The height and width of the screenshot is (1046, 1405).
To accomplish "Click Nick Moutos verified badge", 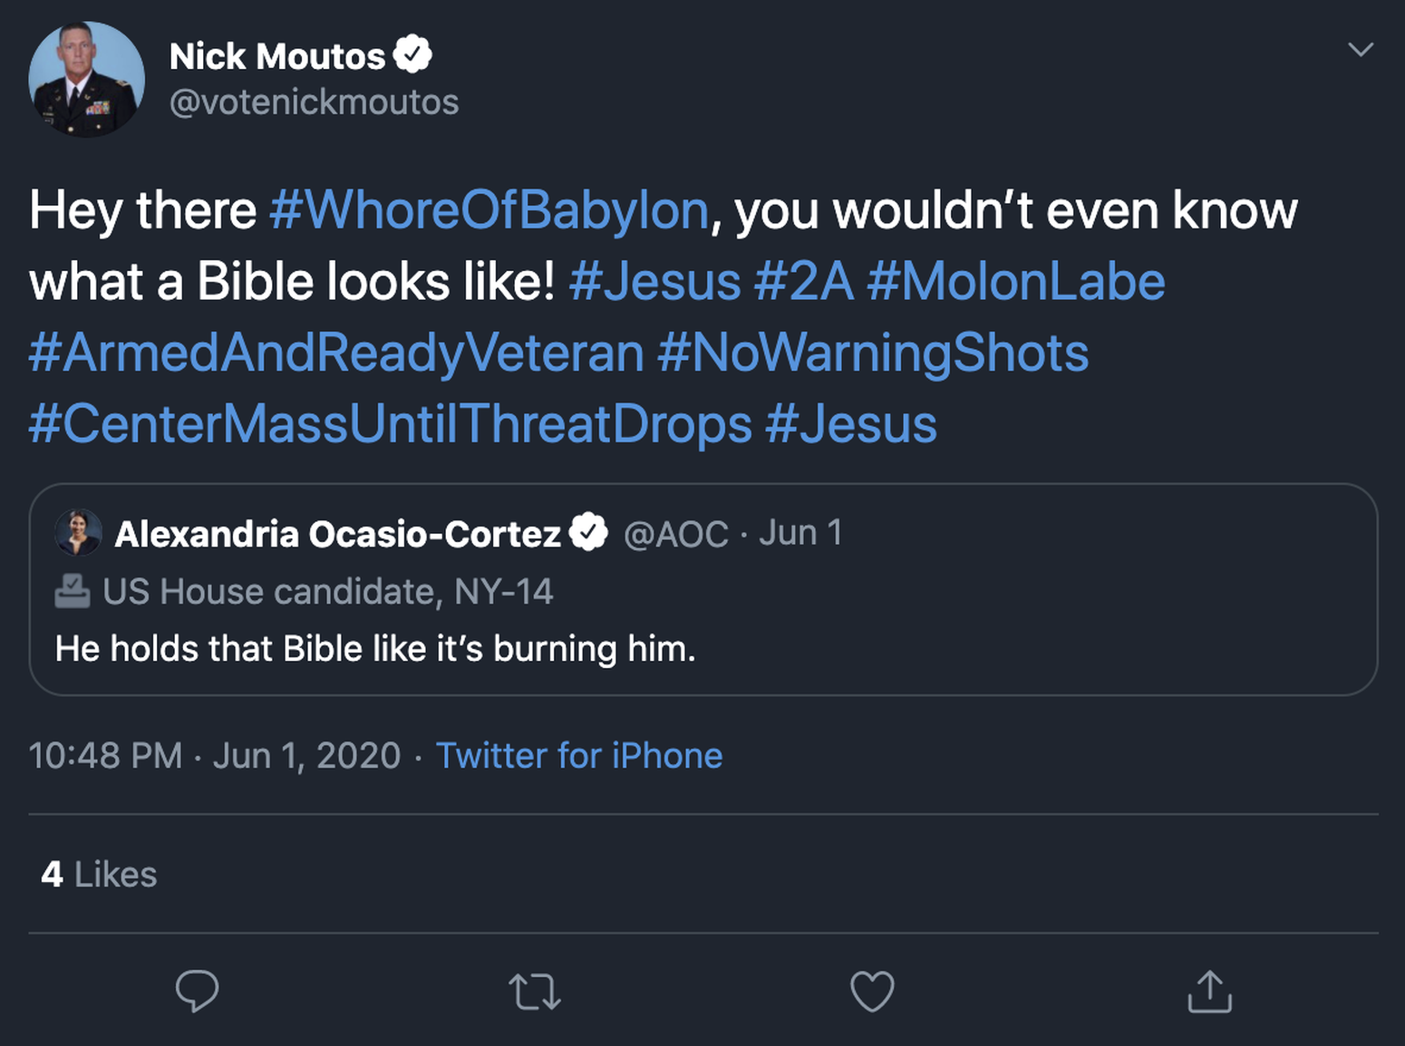I will click(x=412, y=55).
